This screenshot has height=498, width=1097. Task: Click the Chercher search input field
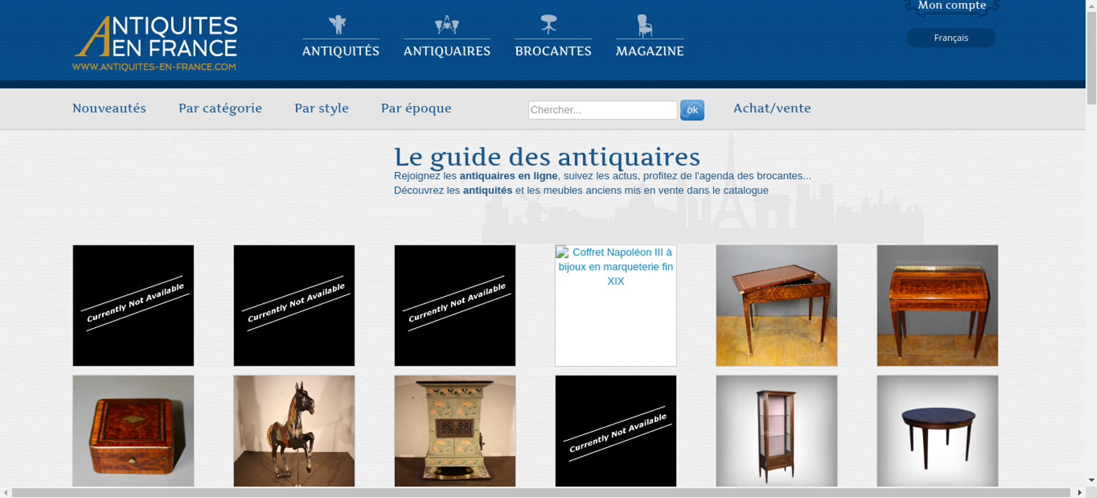[x=602, y=110]
